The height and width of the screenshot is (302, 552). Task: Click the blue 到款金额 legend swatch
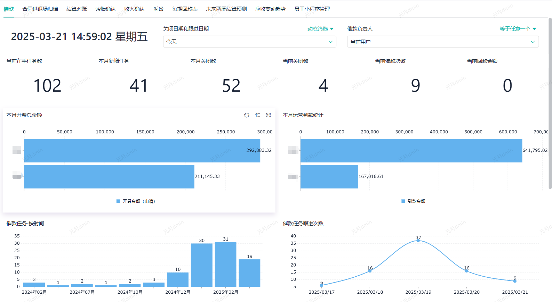[x=403, y=201]
